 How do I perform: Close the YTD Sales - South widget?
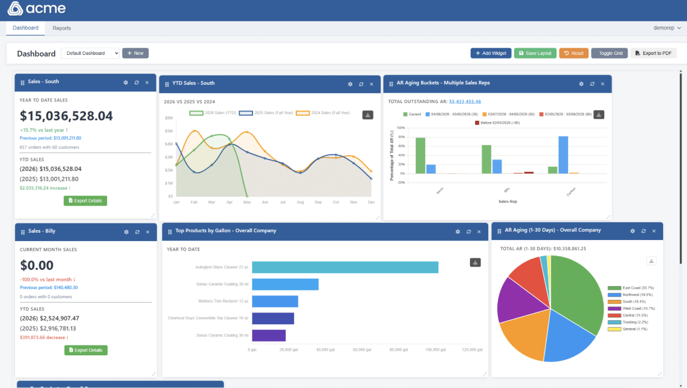click(x=371, y=84)
